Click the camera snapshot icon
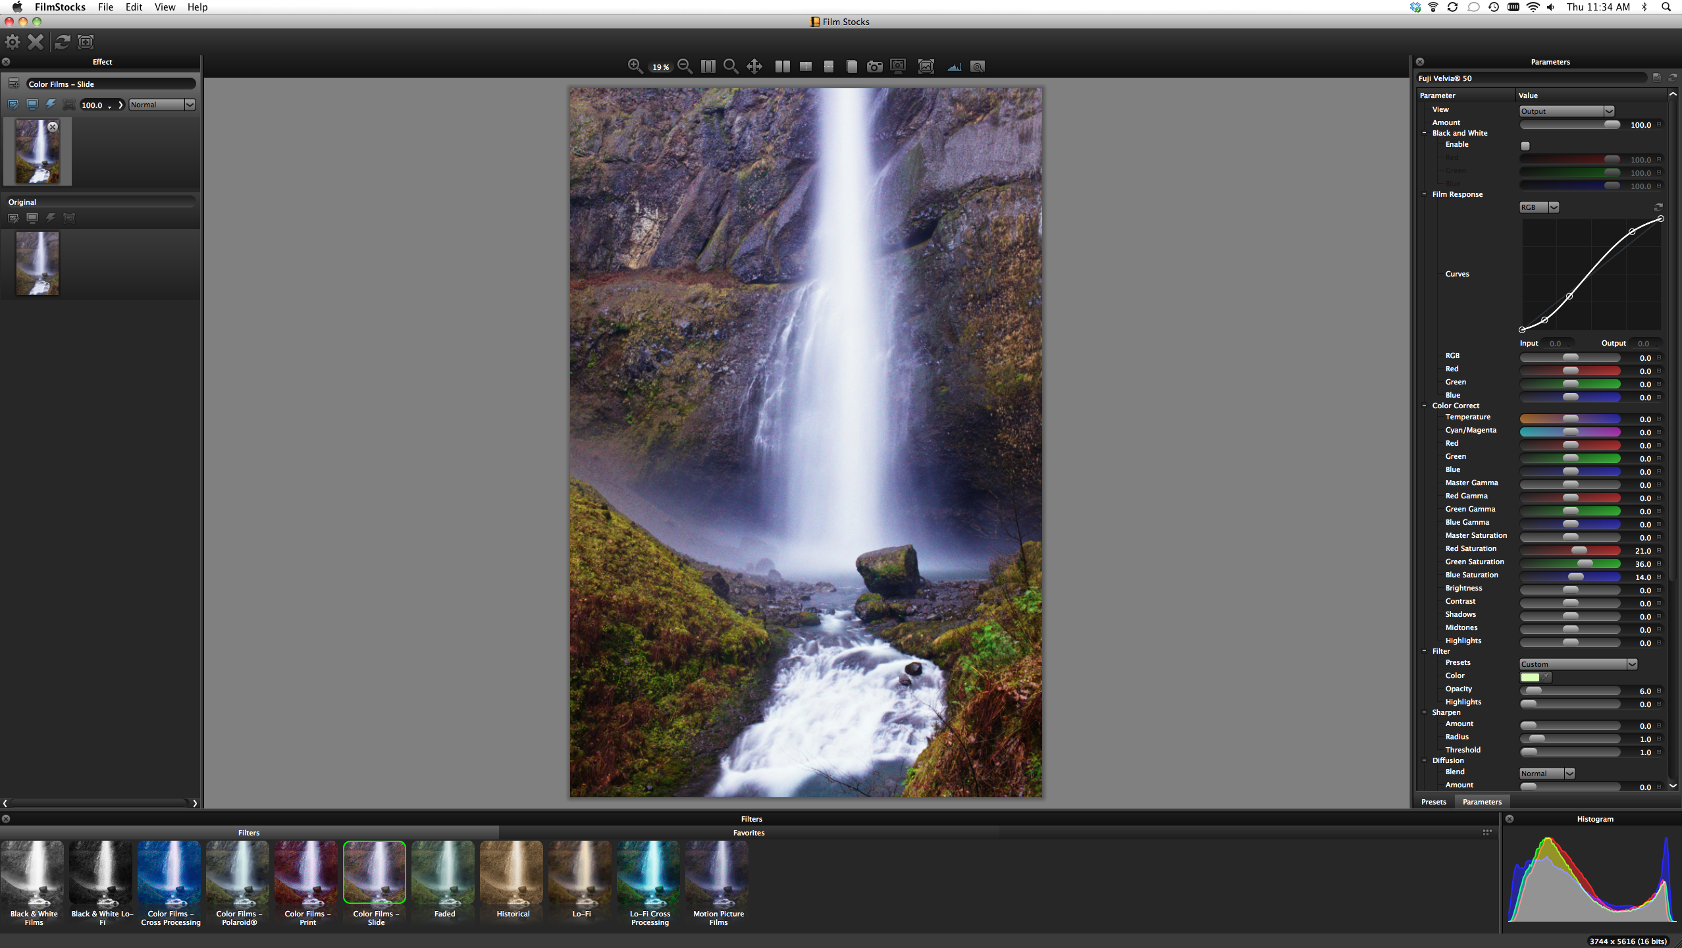Viewport: 1682px width, 948px height. pyautogui.click(x=874, y=66)
